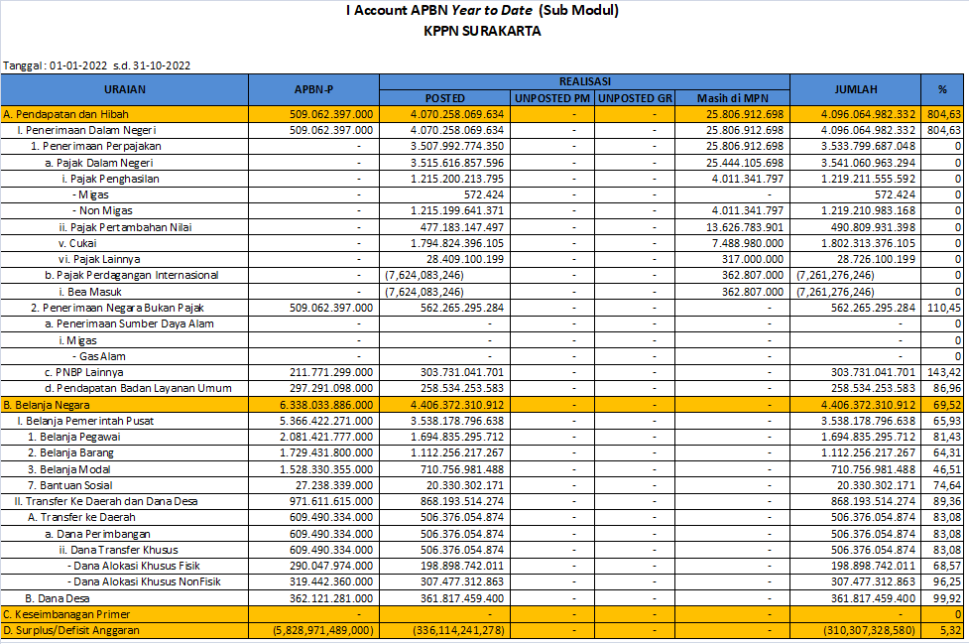This screenshot has width=969, height=644.
Task: Click row label a. Pajak Dalam Negeri
Action: (99, 163)
